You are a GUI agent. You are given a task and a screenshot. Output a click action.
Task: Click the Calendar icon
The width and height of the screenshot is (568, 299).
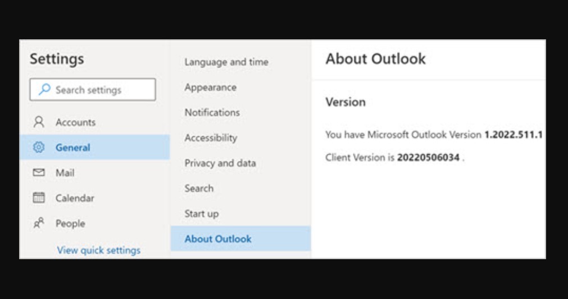tap(39, 197)
